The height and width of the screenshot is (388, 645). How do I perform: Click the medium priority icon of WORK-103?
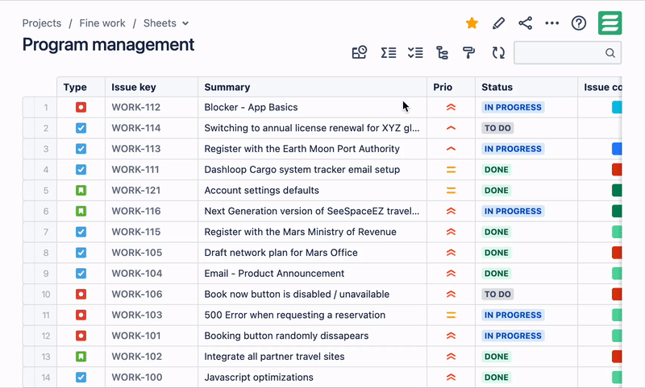pos(451,315)
